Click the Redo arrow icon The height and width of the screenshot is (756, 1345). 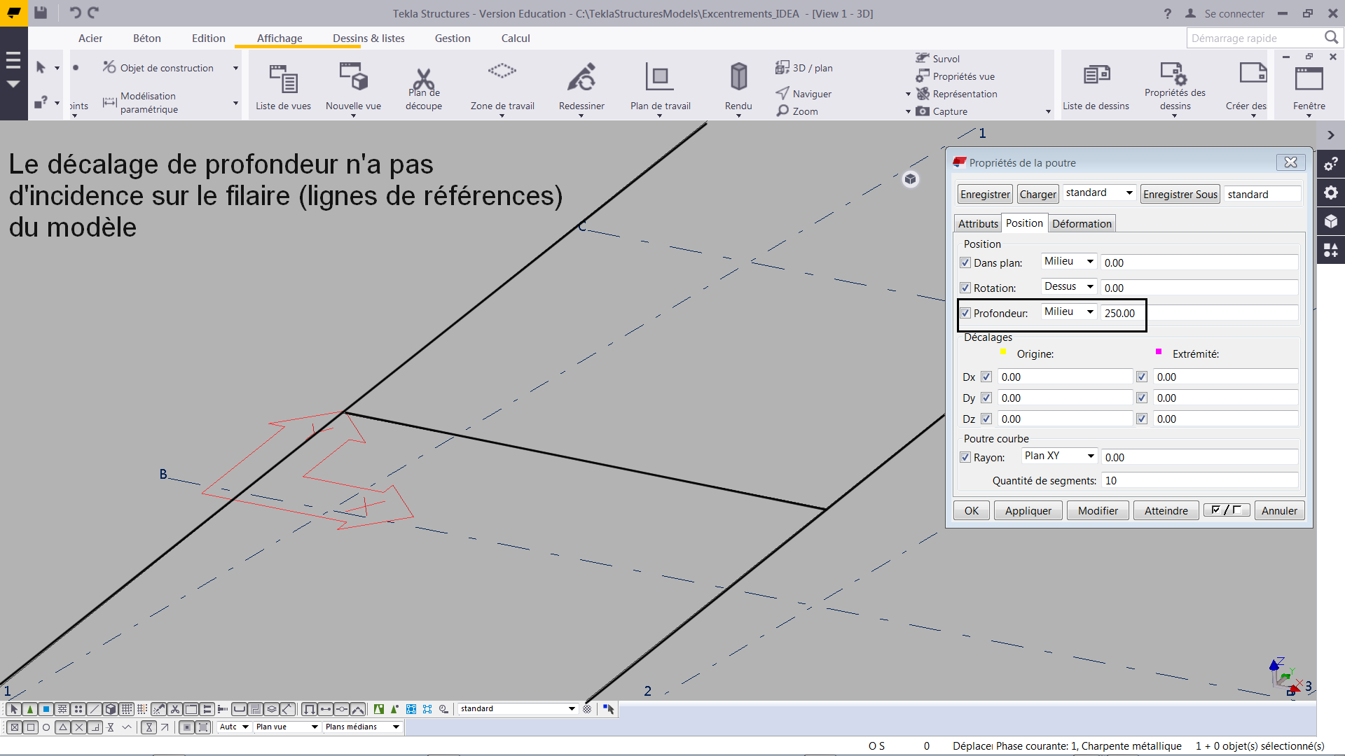click(x=93, y=13)
